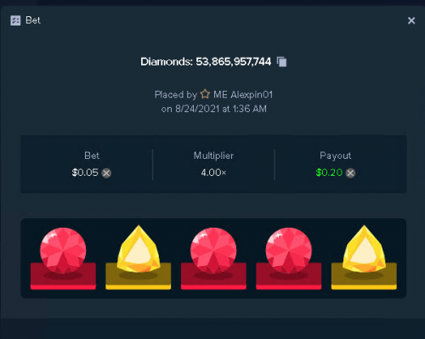The height and width of the screenshot is (339, 425).
Task: Click the Multiplier label
Action: tap(213, 155)
